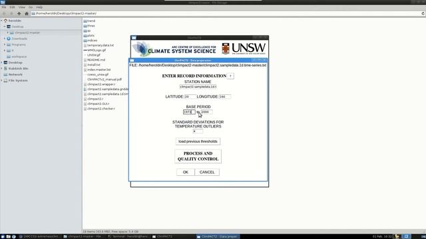Click the Latitude input field
The image size is (426, 239).
(190, 96)
